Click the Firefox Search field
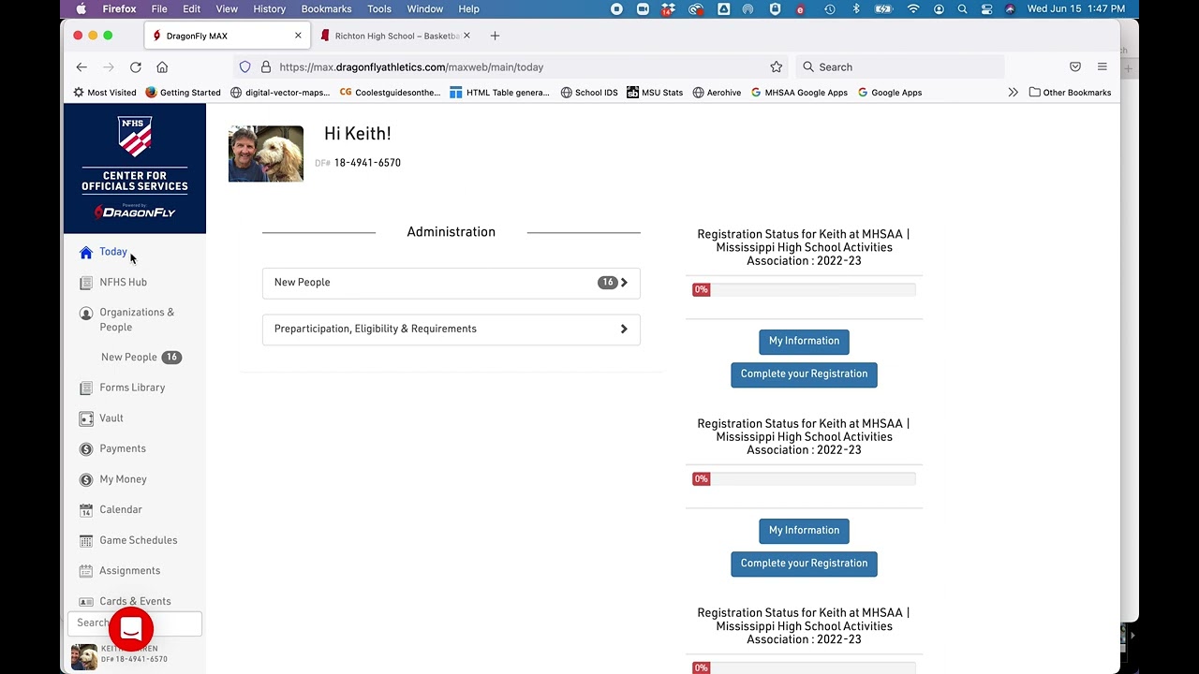The width and height of the screenshot is (1199, 674). pyautogui.click(x=900, y=67)
